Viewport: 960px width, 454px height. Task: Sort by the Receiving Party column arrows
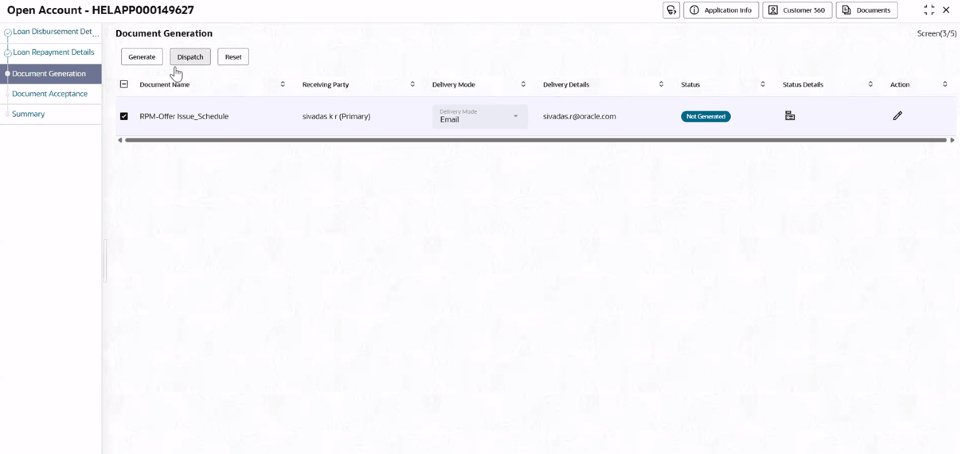click(x=413, y=84)
